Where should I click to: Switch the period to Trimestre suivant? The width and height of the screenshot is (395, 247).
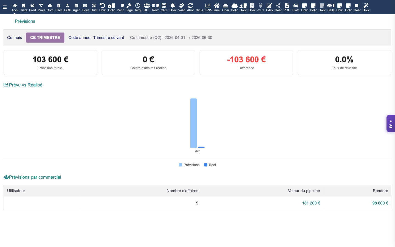pyautogui.click(x=109, y=38)
